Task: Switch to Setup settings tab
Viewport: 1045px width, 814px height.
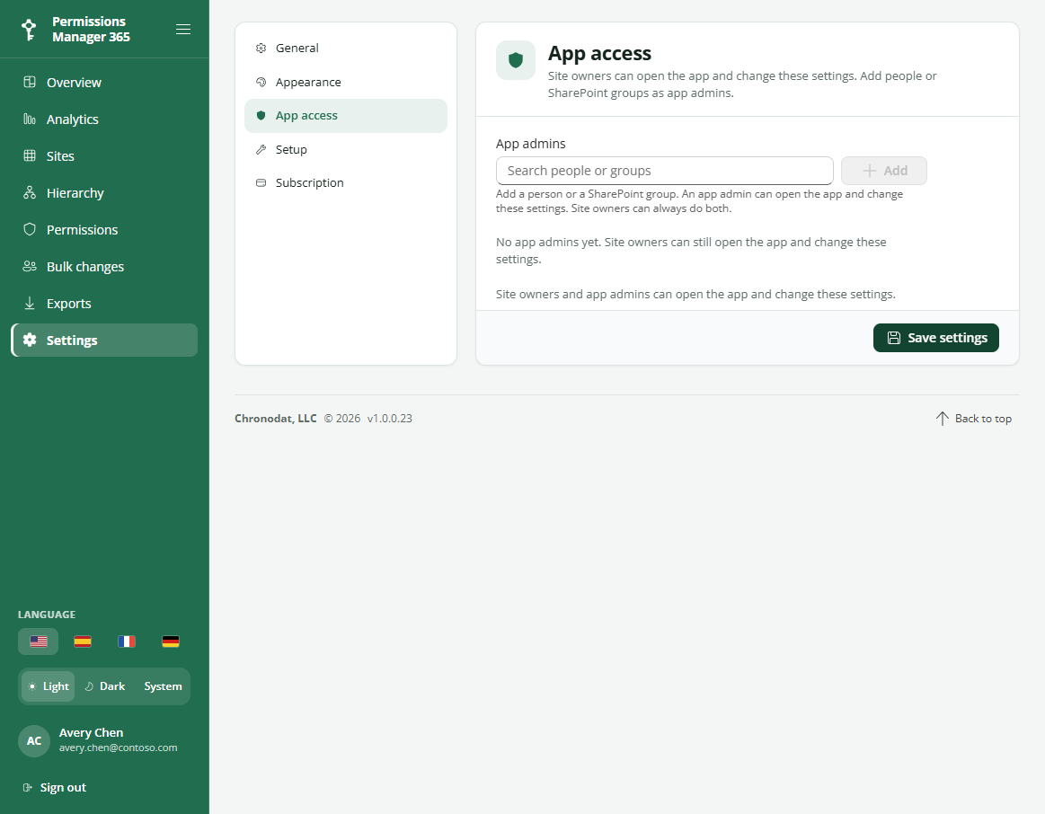Action: tap(346, 149)
